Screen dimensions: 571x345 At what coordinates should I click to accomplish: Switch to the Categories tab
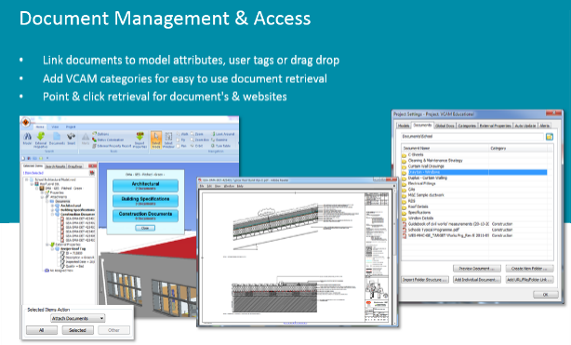(x=467, y=126)
